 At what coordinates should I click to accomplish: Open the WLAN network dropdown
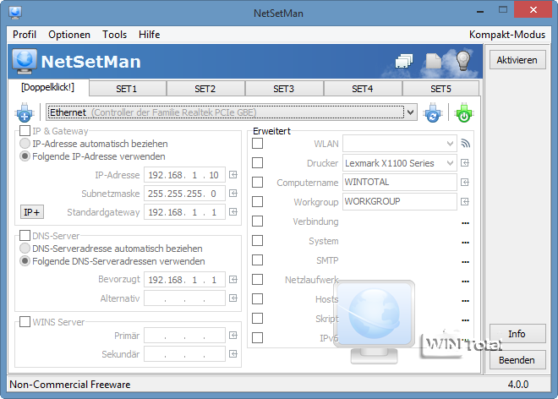click(x=450, y=144)
